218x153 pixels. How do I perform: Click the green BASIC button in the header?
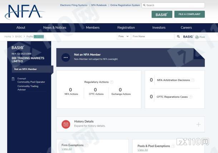click(162, 14)
